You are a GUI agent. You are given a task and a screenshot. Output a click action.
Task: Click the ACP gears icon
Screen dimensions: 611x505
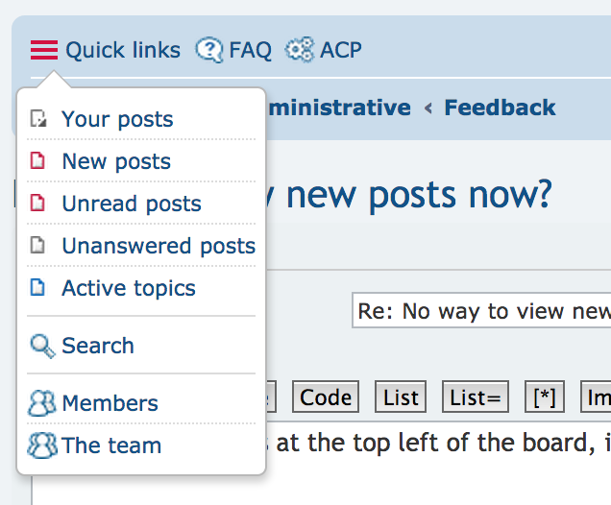tap(300, 50)
